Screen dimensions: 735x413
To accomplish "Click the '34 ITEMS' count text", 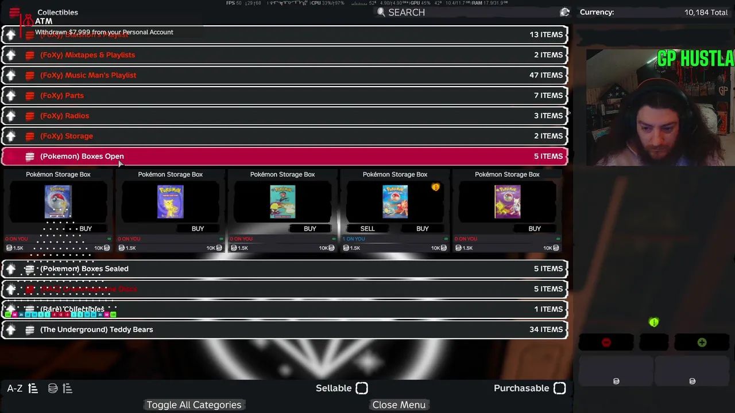I will coord(546,330).
